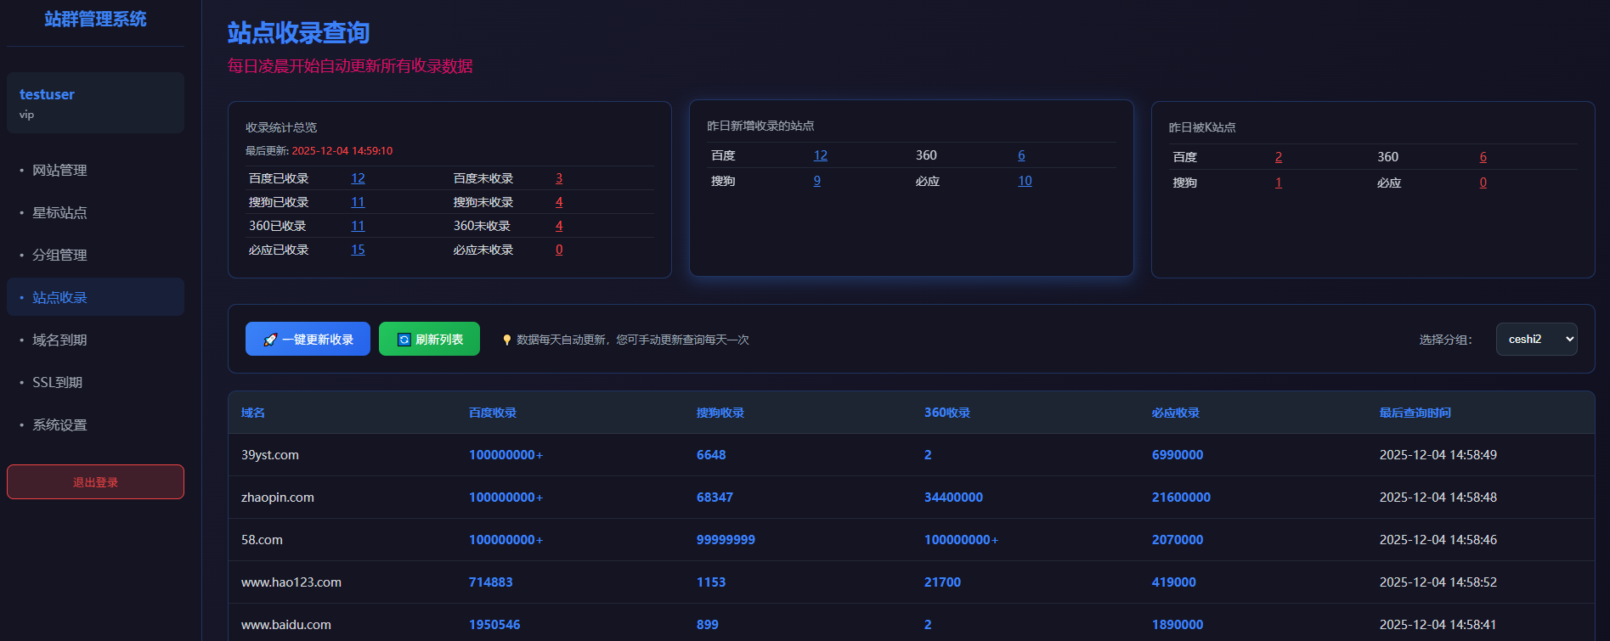Click the 站点收录查询 page heading
The width and height of the screenshot is (1610, 641).
click(x=298, y=33)
